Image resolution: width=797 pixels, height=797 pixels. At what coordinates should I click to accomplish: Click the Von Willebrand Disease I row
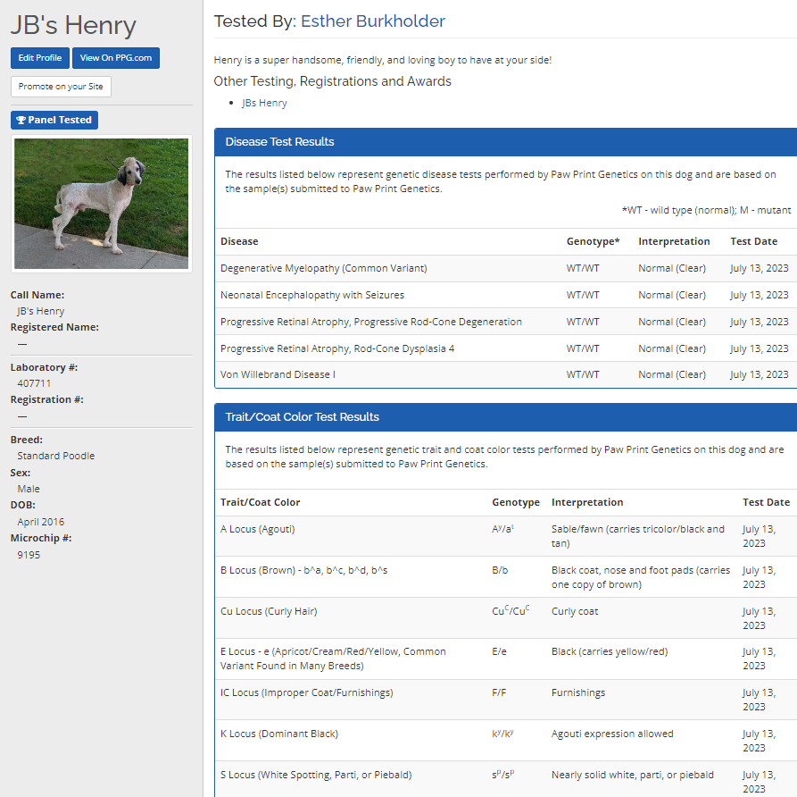278,374
